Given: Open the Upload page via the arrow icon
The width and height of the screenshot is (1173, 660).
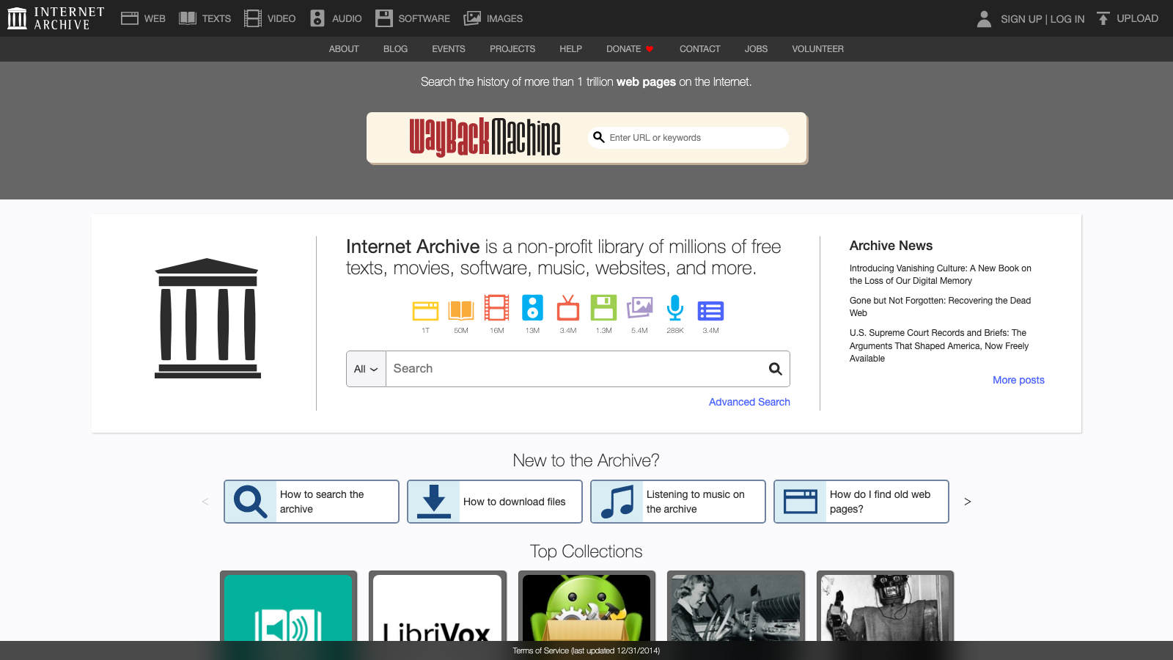Looking at the screenshot, I should (x=1103, y=18).
